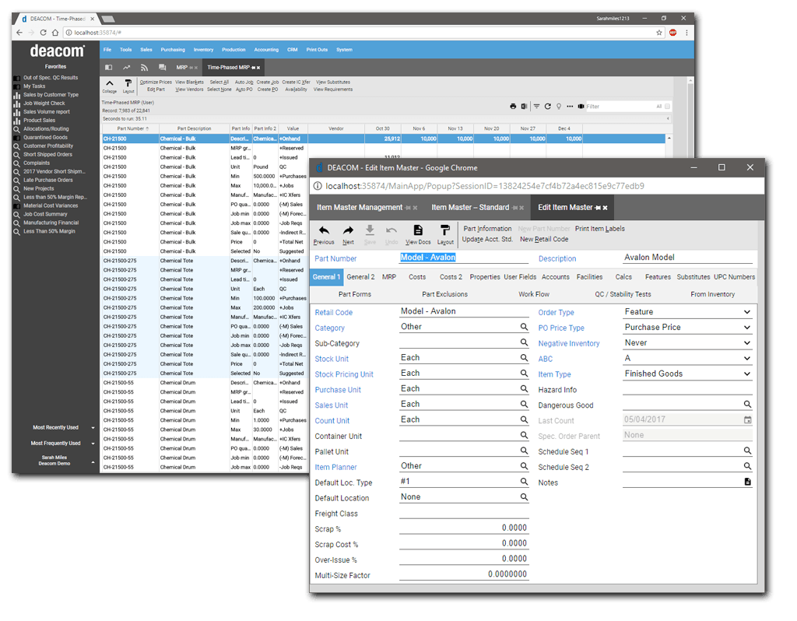Click the Layout icon in the Time-Phased MRP toolbar

[128, 83]
